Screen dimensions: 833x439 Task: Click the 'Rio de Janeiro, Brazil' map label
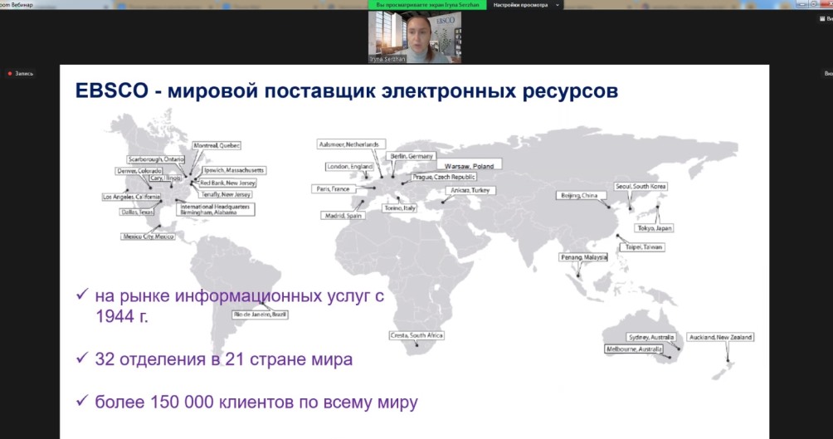tap(261, 315)
